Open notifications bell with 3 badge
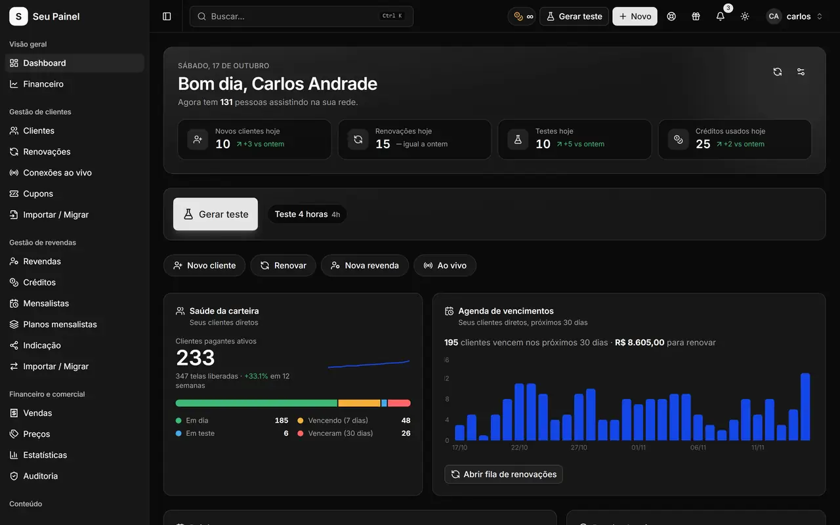The height and width of the screenshot is (525, 840). (x=721, y=16)
